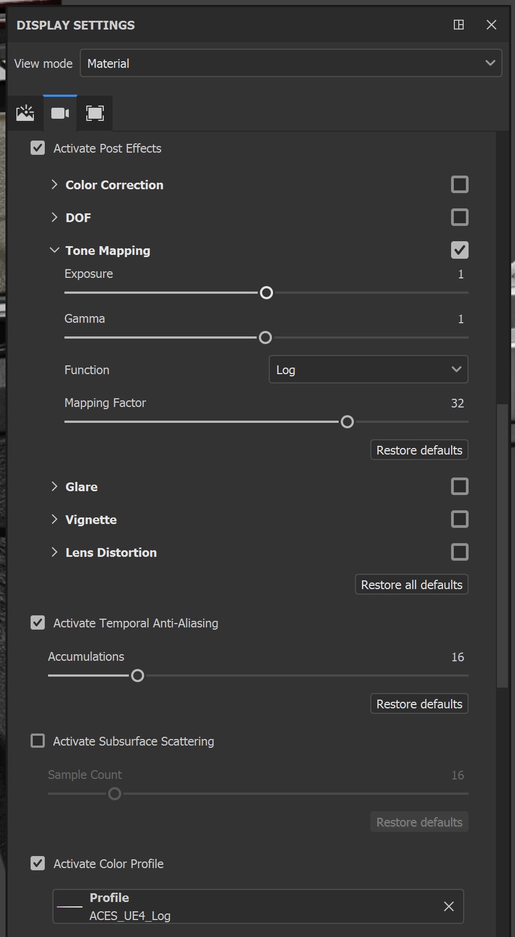Expand the Glare section
This screenshot has height=937, width=515.
[x=54, y=486]
